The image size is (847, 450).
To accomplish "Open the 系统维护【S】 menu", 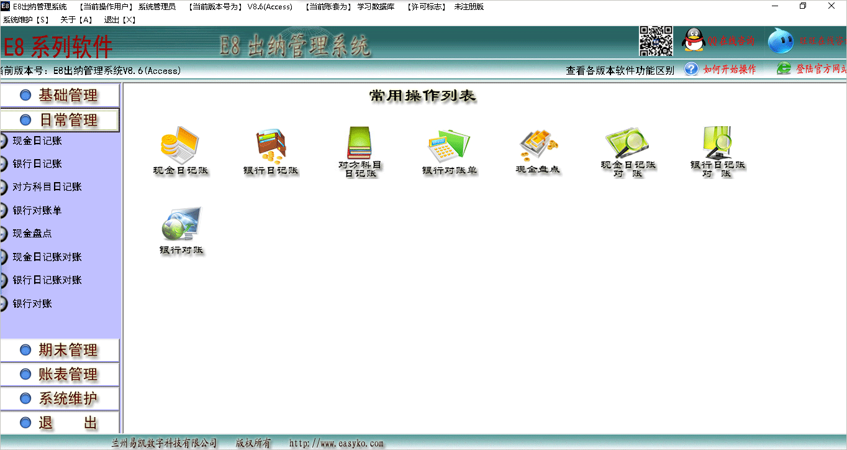I will [26, 20].
